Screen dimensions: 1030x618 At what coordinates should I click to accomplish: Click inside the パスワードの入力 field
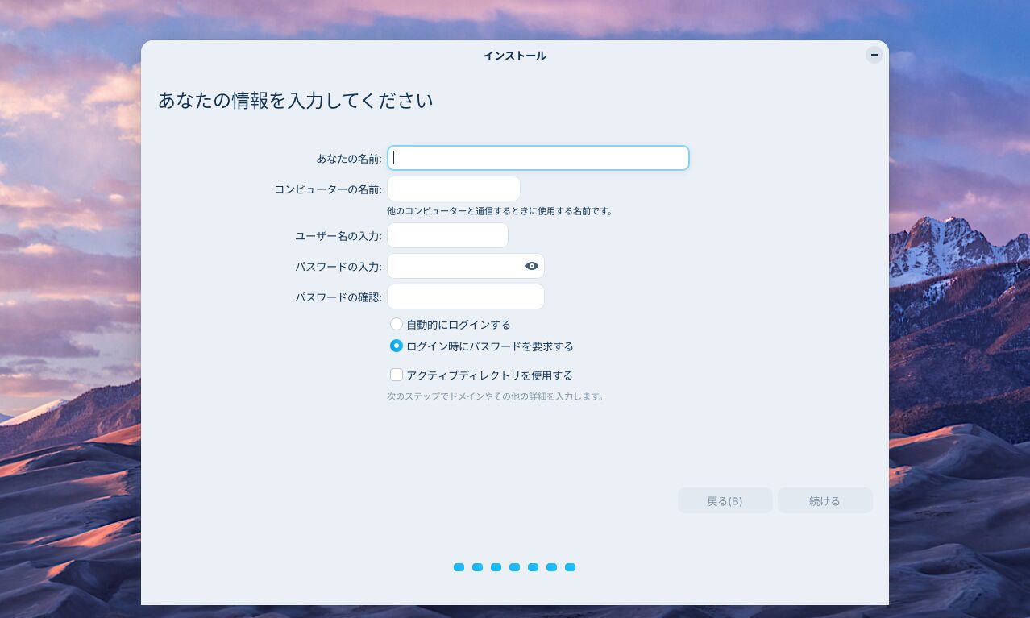tap(455, 266)
